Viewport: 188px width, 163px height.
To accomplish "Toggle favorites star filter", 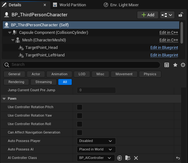I will pos(175,65).
